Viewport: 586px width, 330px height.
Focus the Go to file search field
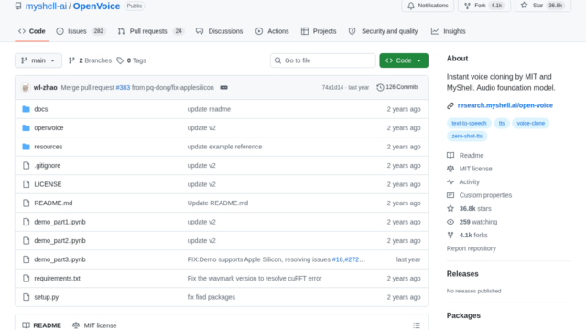[x=323, y=60]
